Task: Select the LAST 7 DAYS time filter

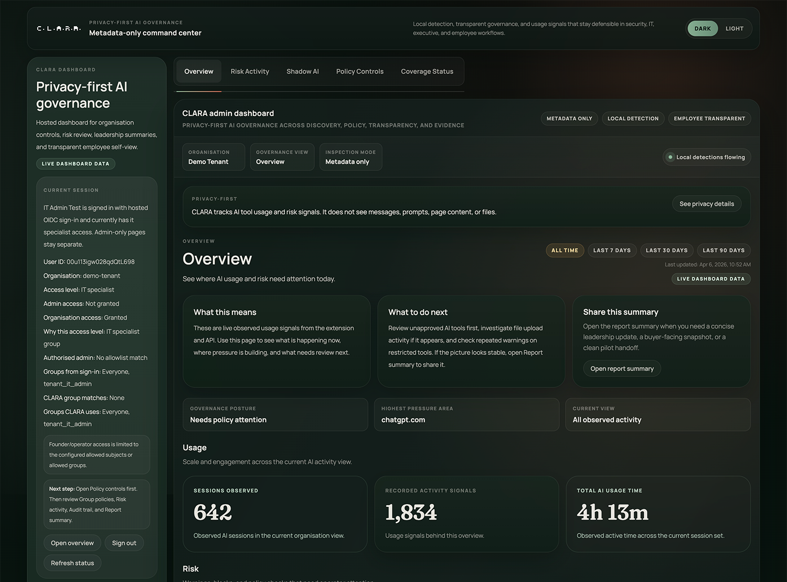Action: tap(612, 250)
